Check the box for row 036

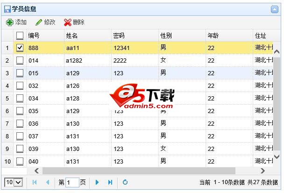coord(20,123)
